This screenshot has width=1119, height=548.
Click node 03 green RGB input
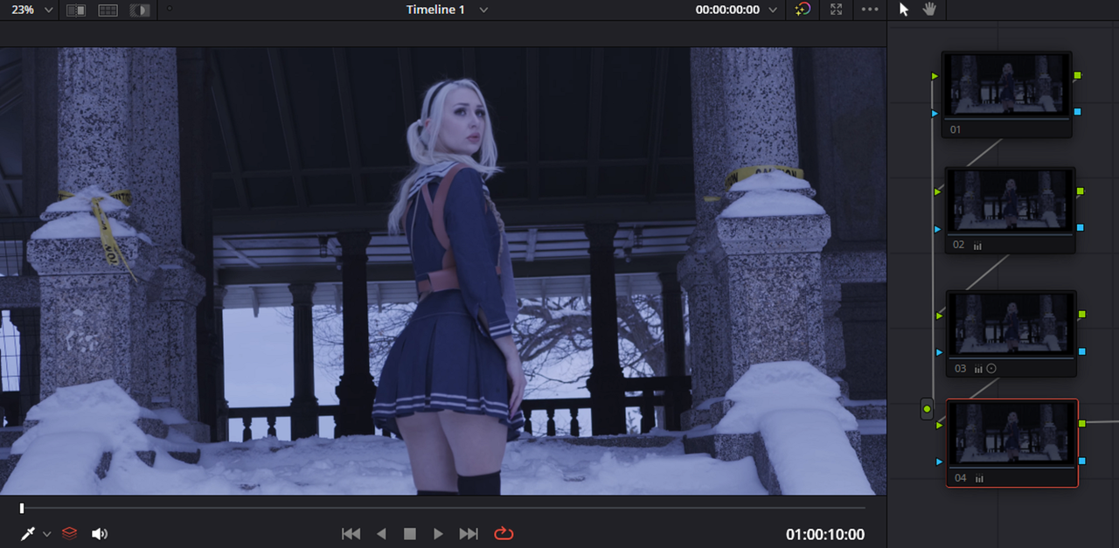click(x=940, y=316)
